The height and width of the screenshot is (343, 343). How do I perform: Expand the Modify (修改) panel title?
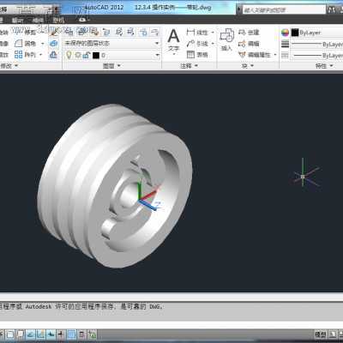(x=9, y=66)
